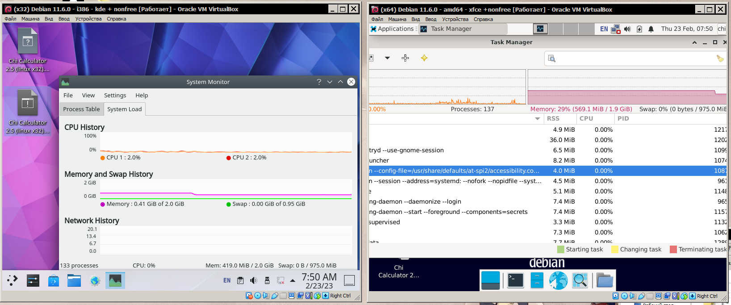731x305 pixels.
Task: Roll up Task Manager window with shade arrow
Action: [694, 42]
